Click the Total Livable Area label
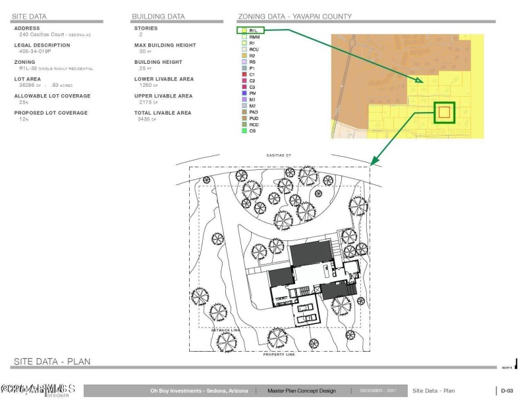Viewport: 527px width, 407px height. 163,113
